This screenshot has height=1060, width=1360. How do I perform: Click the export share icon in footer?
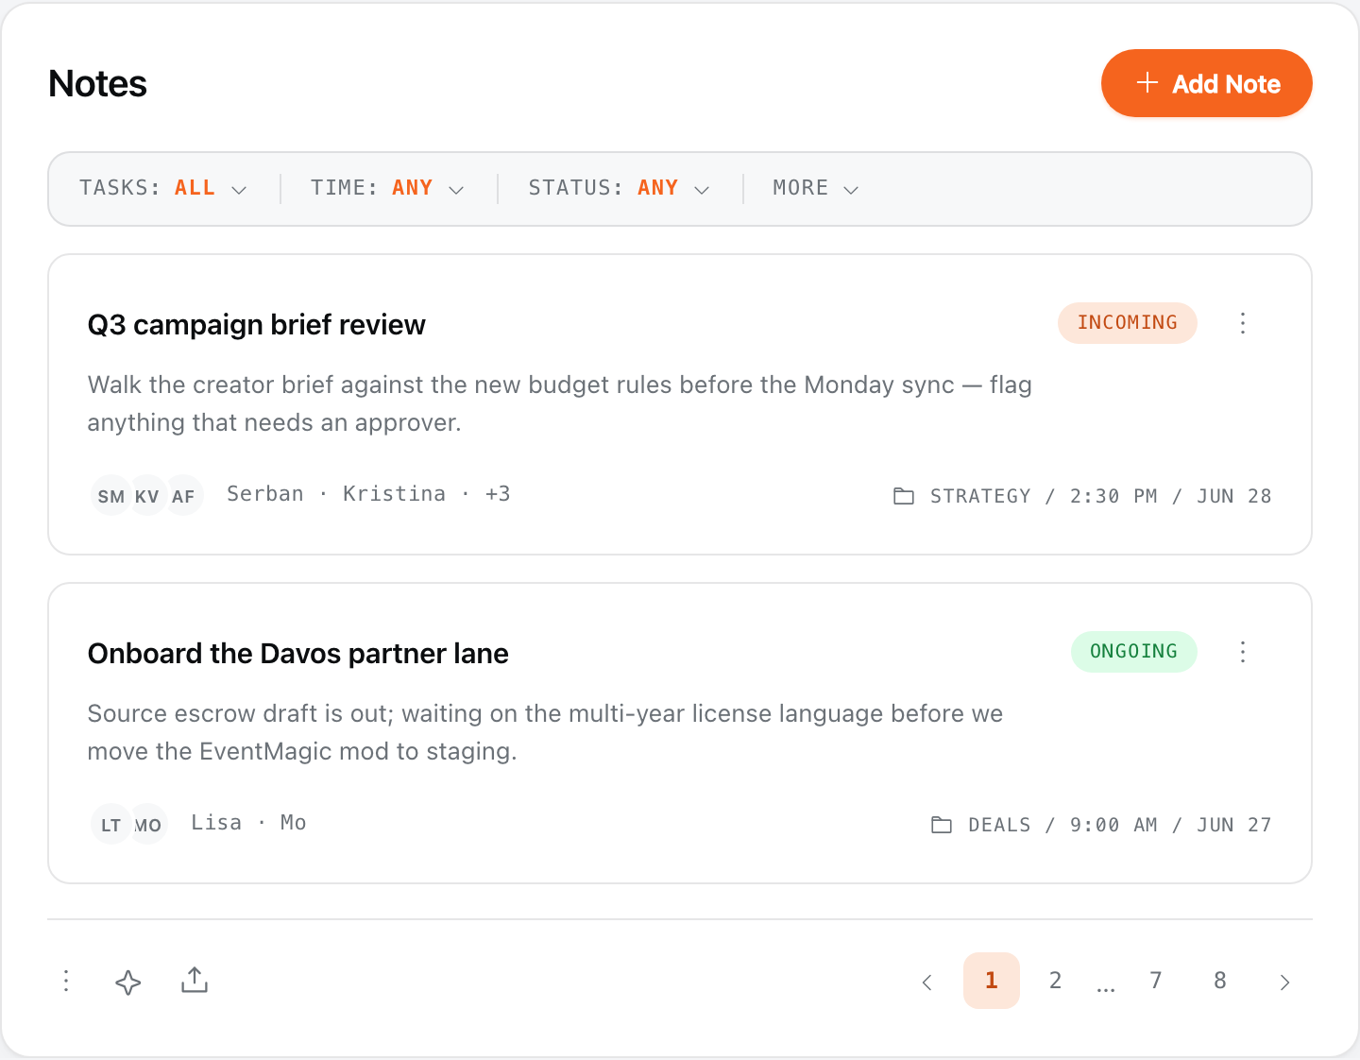coord(195,981)
